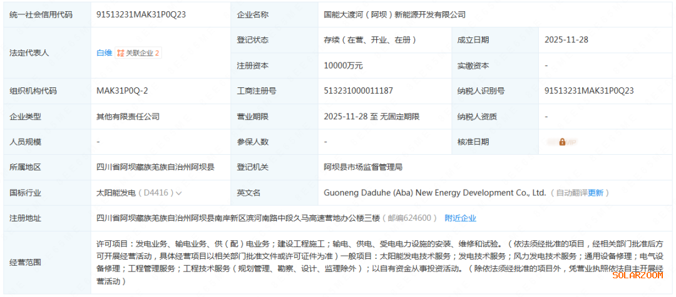
Task: Select the 工商注册号 value 513231000011187
Action: coord(358,91)
